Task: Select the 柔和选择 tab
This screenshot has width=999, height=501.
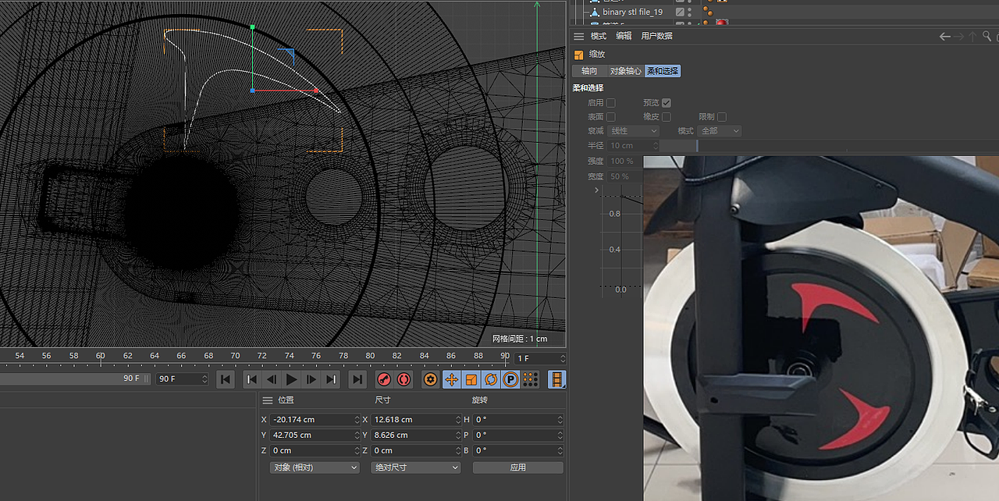Action: tap(663, 71)
